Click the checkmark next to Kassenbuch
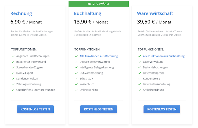The width and height of the screenshot is (198, 128). [76, 84]
